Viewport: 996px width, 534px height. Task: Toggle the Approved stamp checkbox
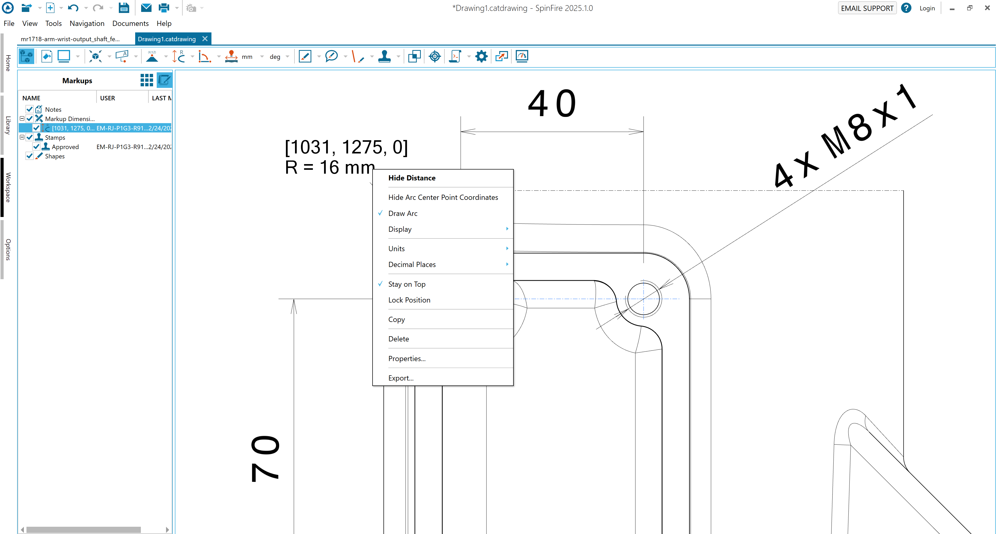tap(36, 147)
